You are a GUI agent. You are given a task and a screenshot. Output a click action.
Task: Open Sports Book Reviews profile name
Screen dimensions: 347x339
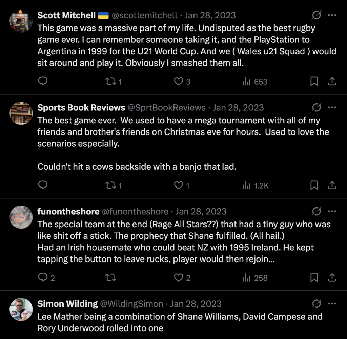pos(81,108)
